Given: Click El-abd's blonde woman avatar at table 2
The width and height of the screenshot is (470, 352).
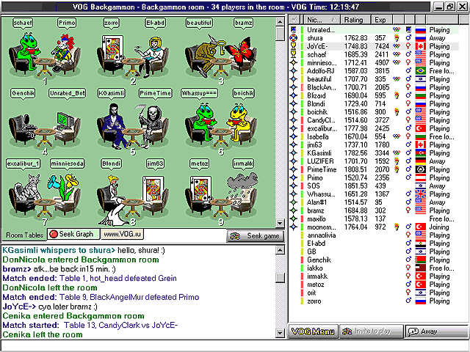Looking at the screenshot, I should pyautogui.click(x=150, y=56).
